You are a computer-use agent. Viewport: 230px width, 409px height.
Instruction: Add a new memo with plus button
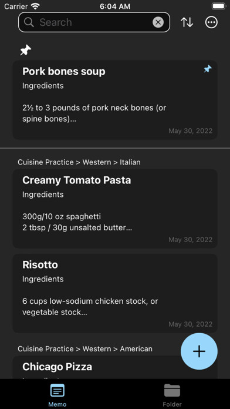pos(199,351)
